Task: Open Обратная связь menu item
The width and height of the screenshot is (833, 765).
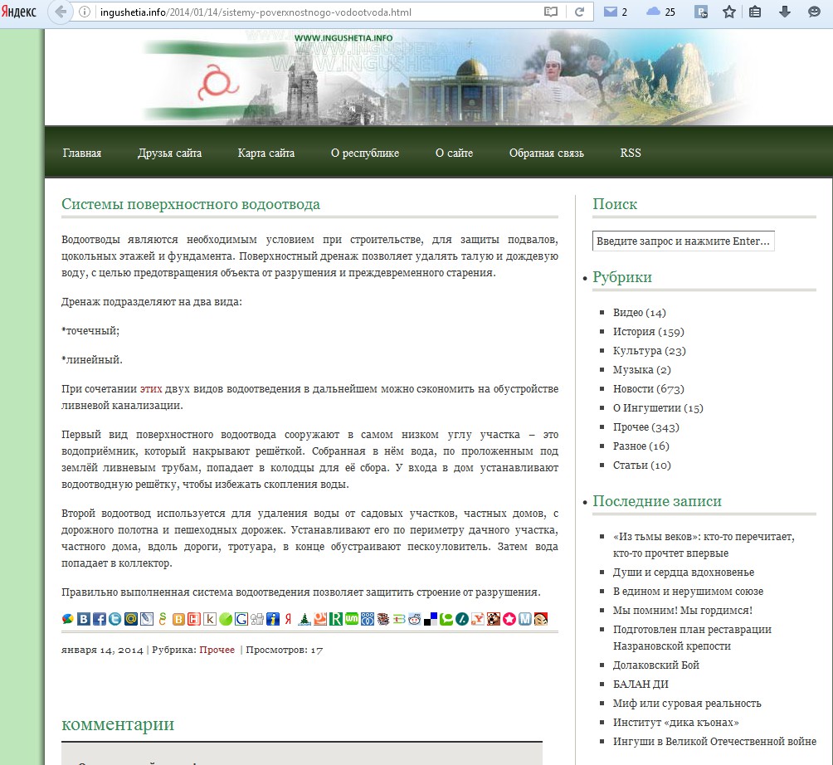Action: (546, 153)
